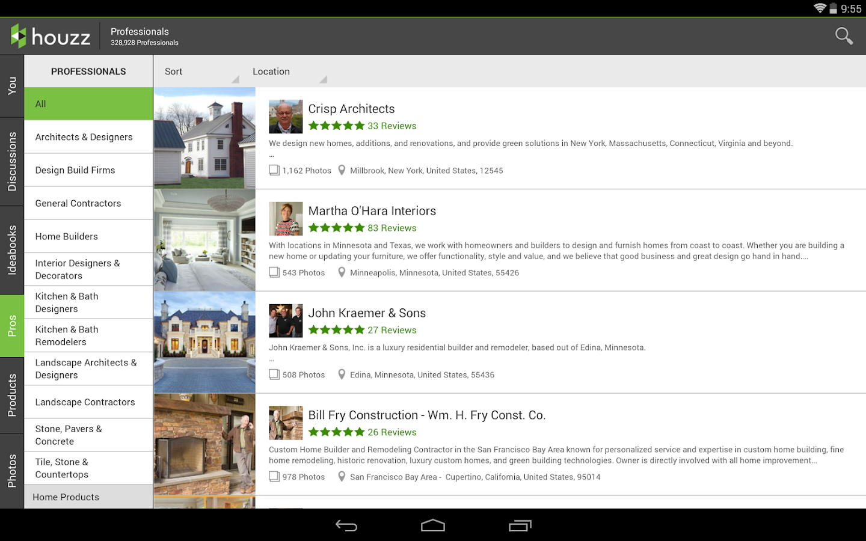Click the photos icon beside 1,162 Photos
866x541 pixels.
point(274,170)
